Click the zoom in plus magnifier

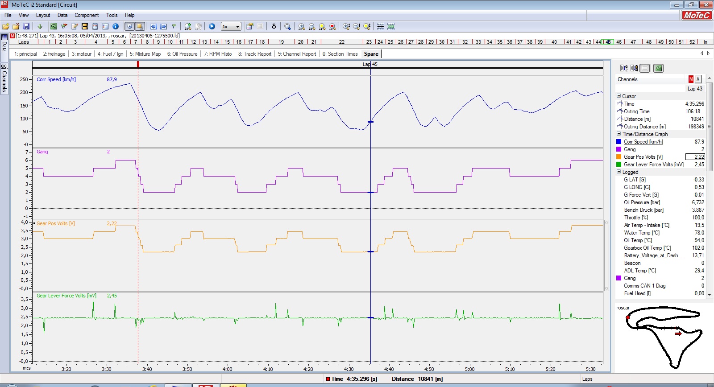coord(302,26)
